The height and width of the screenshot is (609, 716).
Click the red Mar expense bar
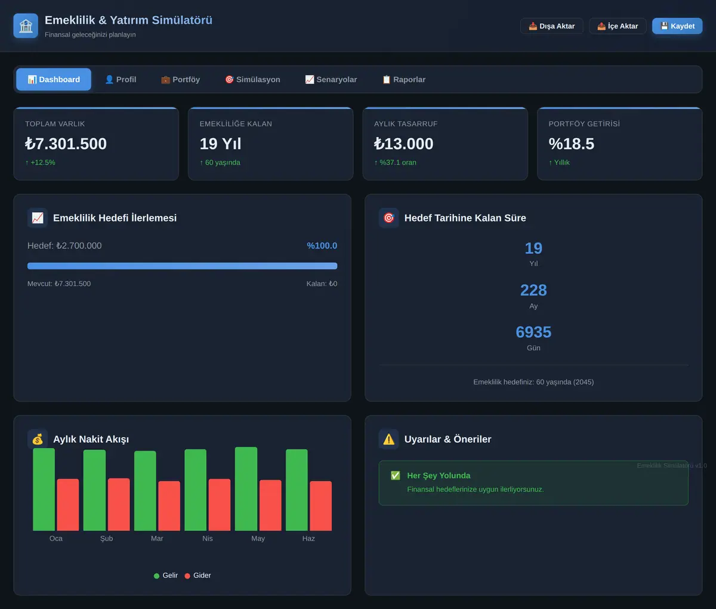[x=169, y=506]
